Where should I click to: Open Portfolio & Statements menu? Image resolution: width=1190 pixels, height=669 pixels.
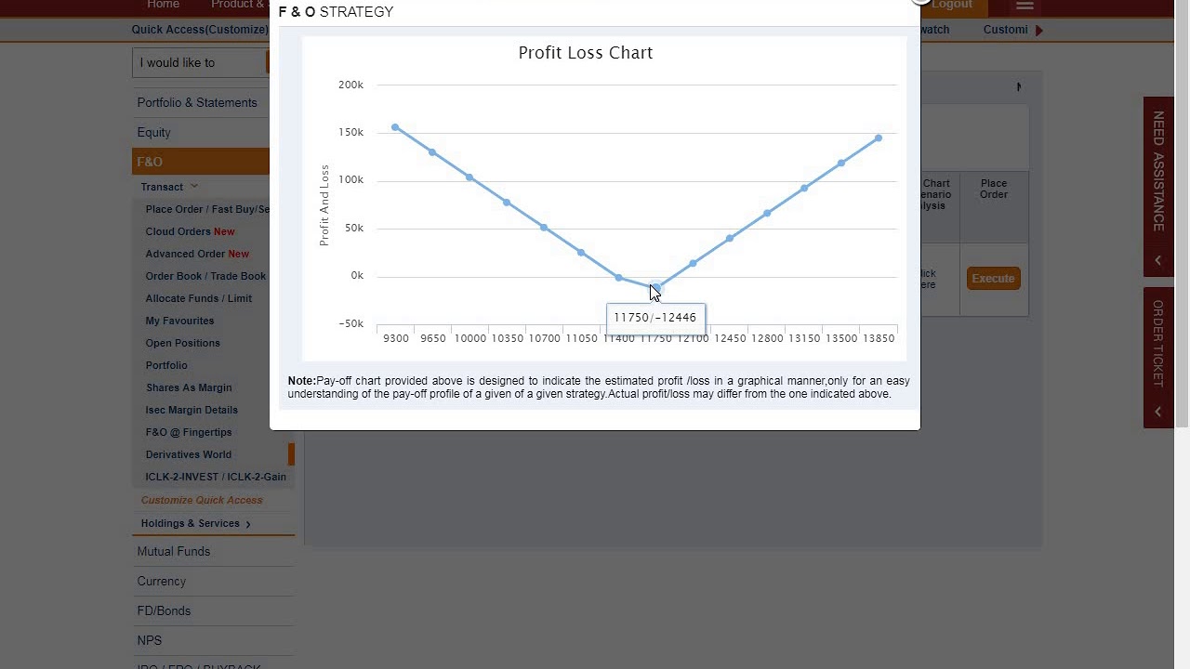[197, 102]
